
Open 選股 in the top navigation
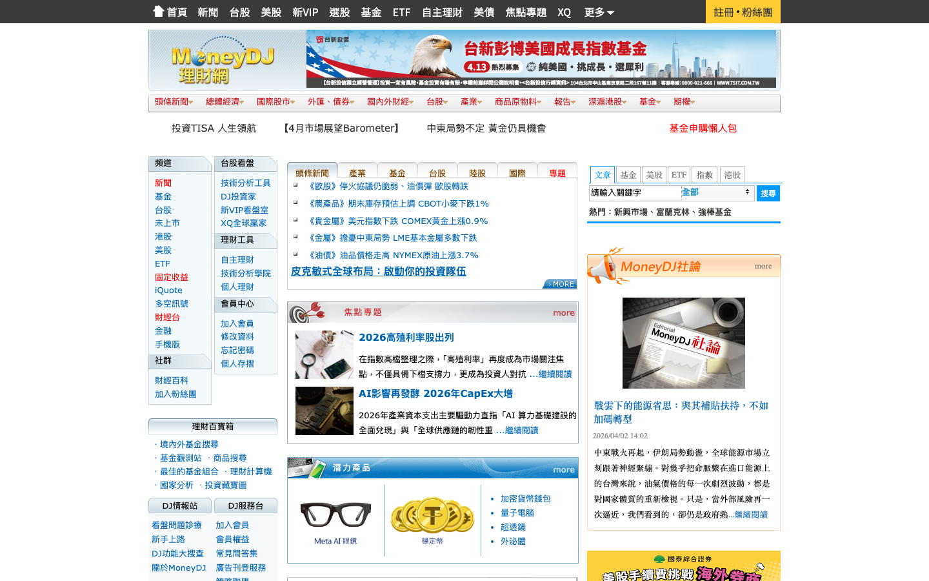click(x=339, y=12)
